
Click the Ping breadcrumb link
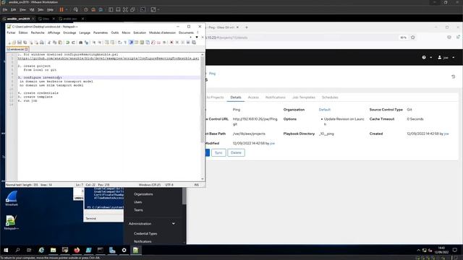[212, 74]
